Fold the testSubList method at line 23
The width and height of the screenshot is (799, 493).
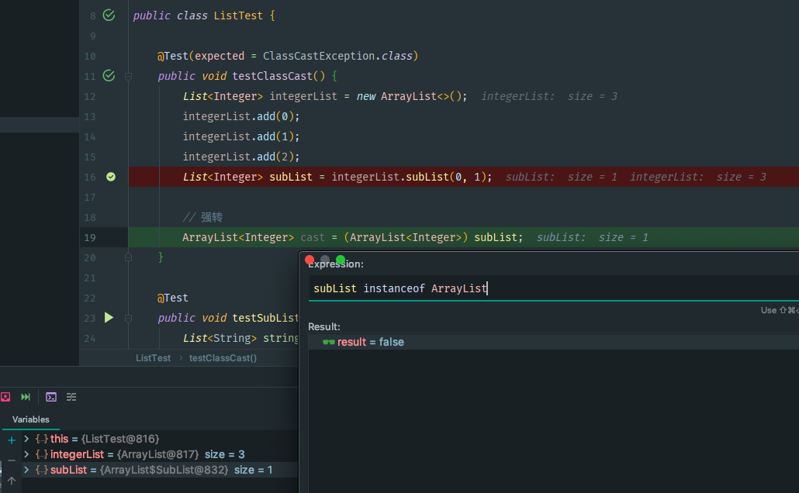(128, 318)
